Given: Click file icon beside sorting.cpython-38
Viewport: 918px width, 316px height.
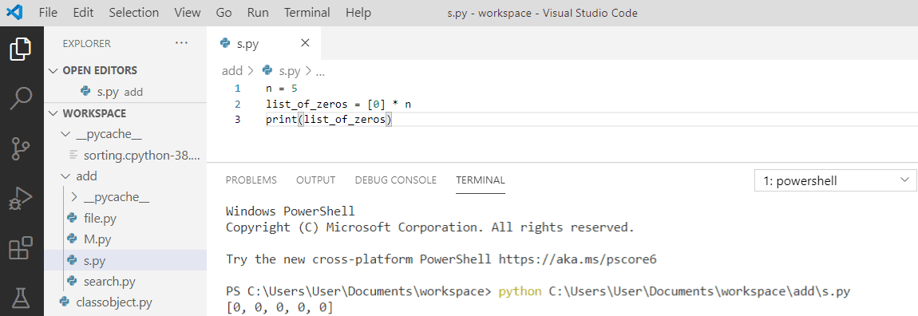Looking at the screenshot, I should (73, 155).
